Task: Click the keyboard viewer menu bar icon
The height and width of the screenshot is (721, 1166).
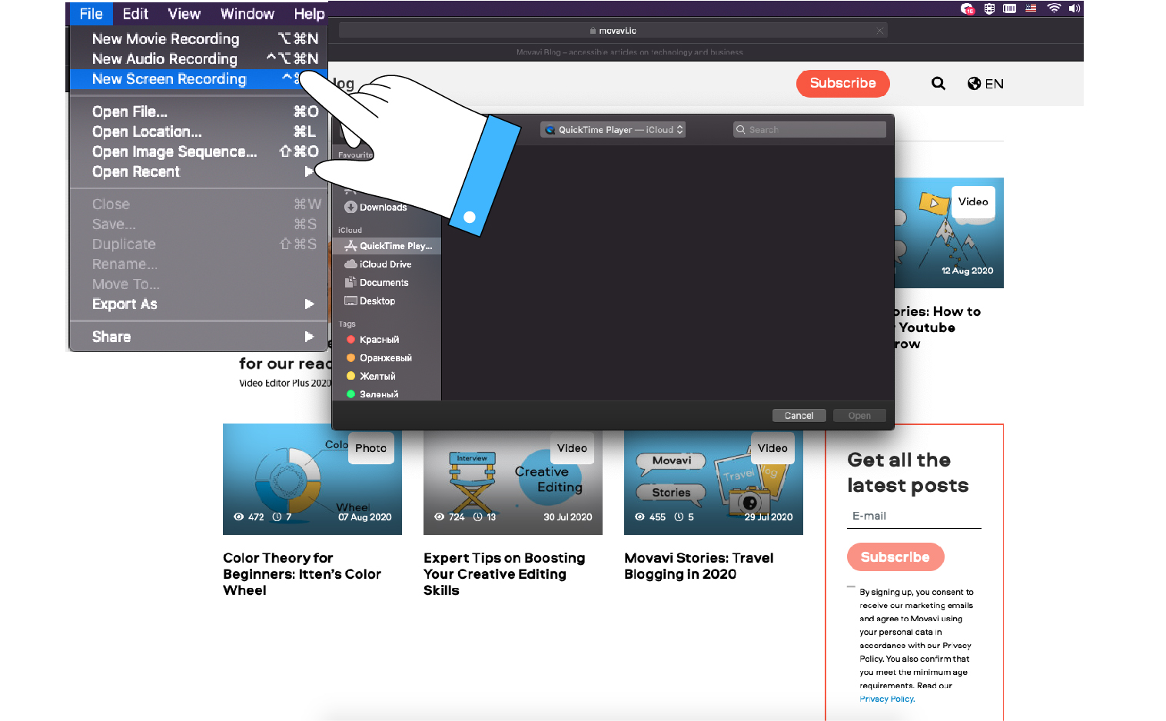Action: pos(1010,8)
